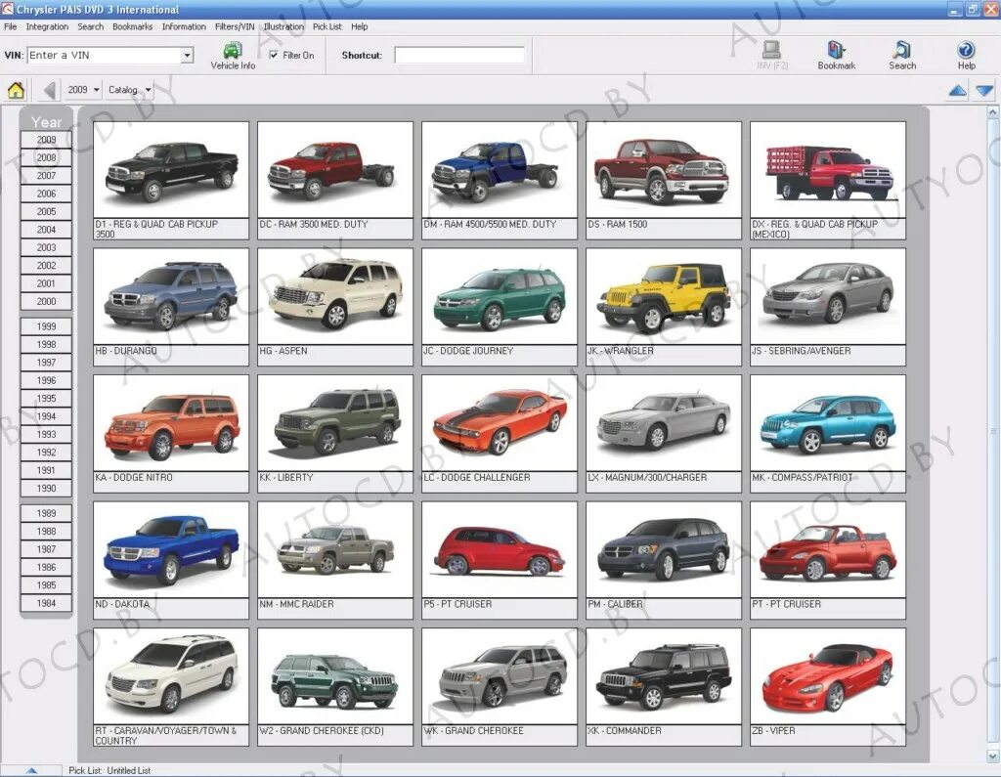Screen dimensions: 1001x777
Task: Select year 2008 in Year list
Action: coord(46,157)
